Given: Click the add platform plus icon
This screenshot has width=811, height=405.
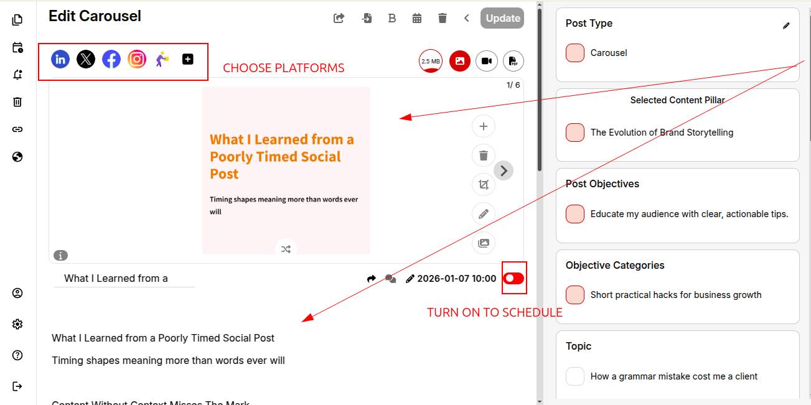Looking at the screenshot, I should pos(188,59).
